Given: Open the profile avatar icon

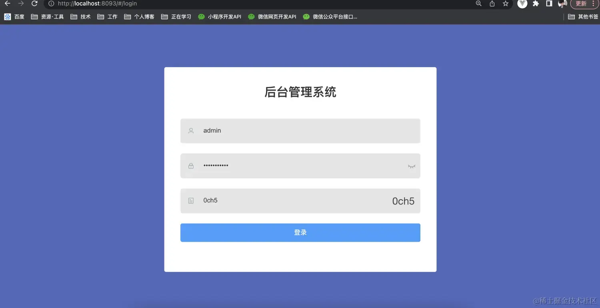Looking at the screenshot, I should 562,4.
